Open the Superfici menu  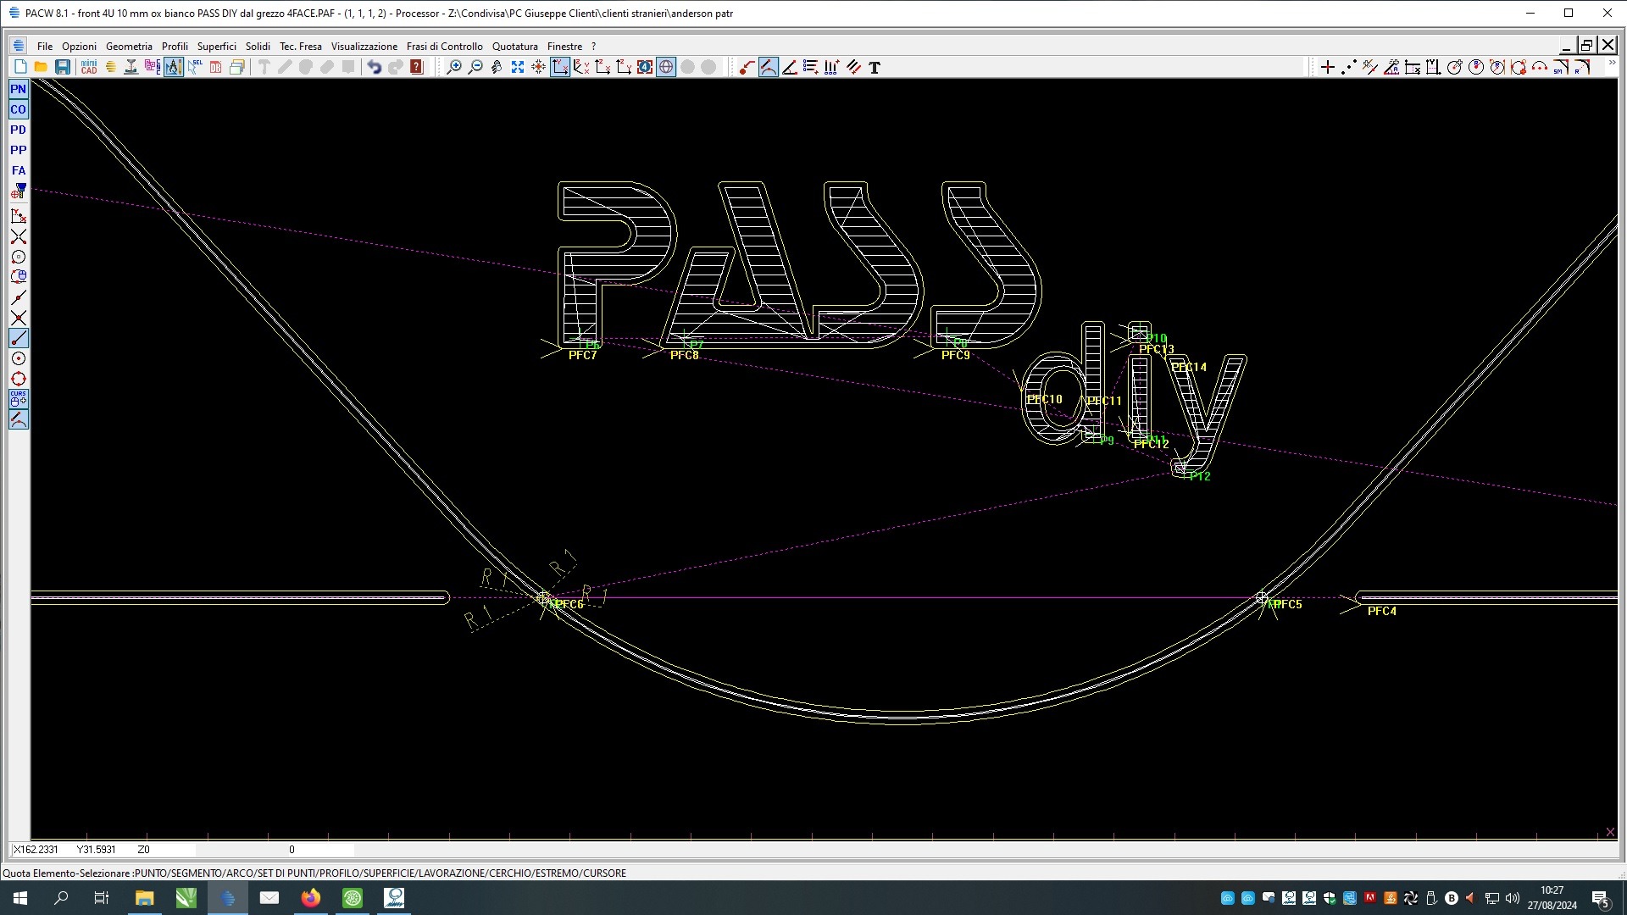pos(217,47)
